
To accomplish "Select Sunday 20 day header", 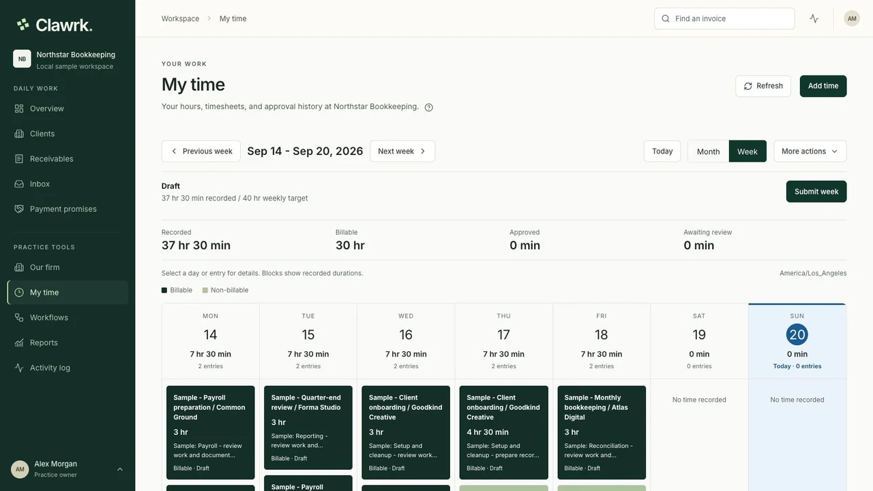I will [797, 341].
